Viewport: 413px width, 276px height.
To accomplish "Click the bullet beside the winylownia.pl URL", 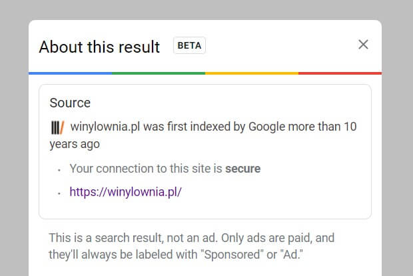I will 59,193.
